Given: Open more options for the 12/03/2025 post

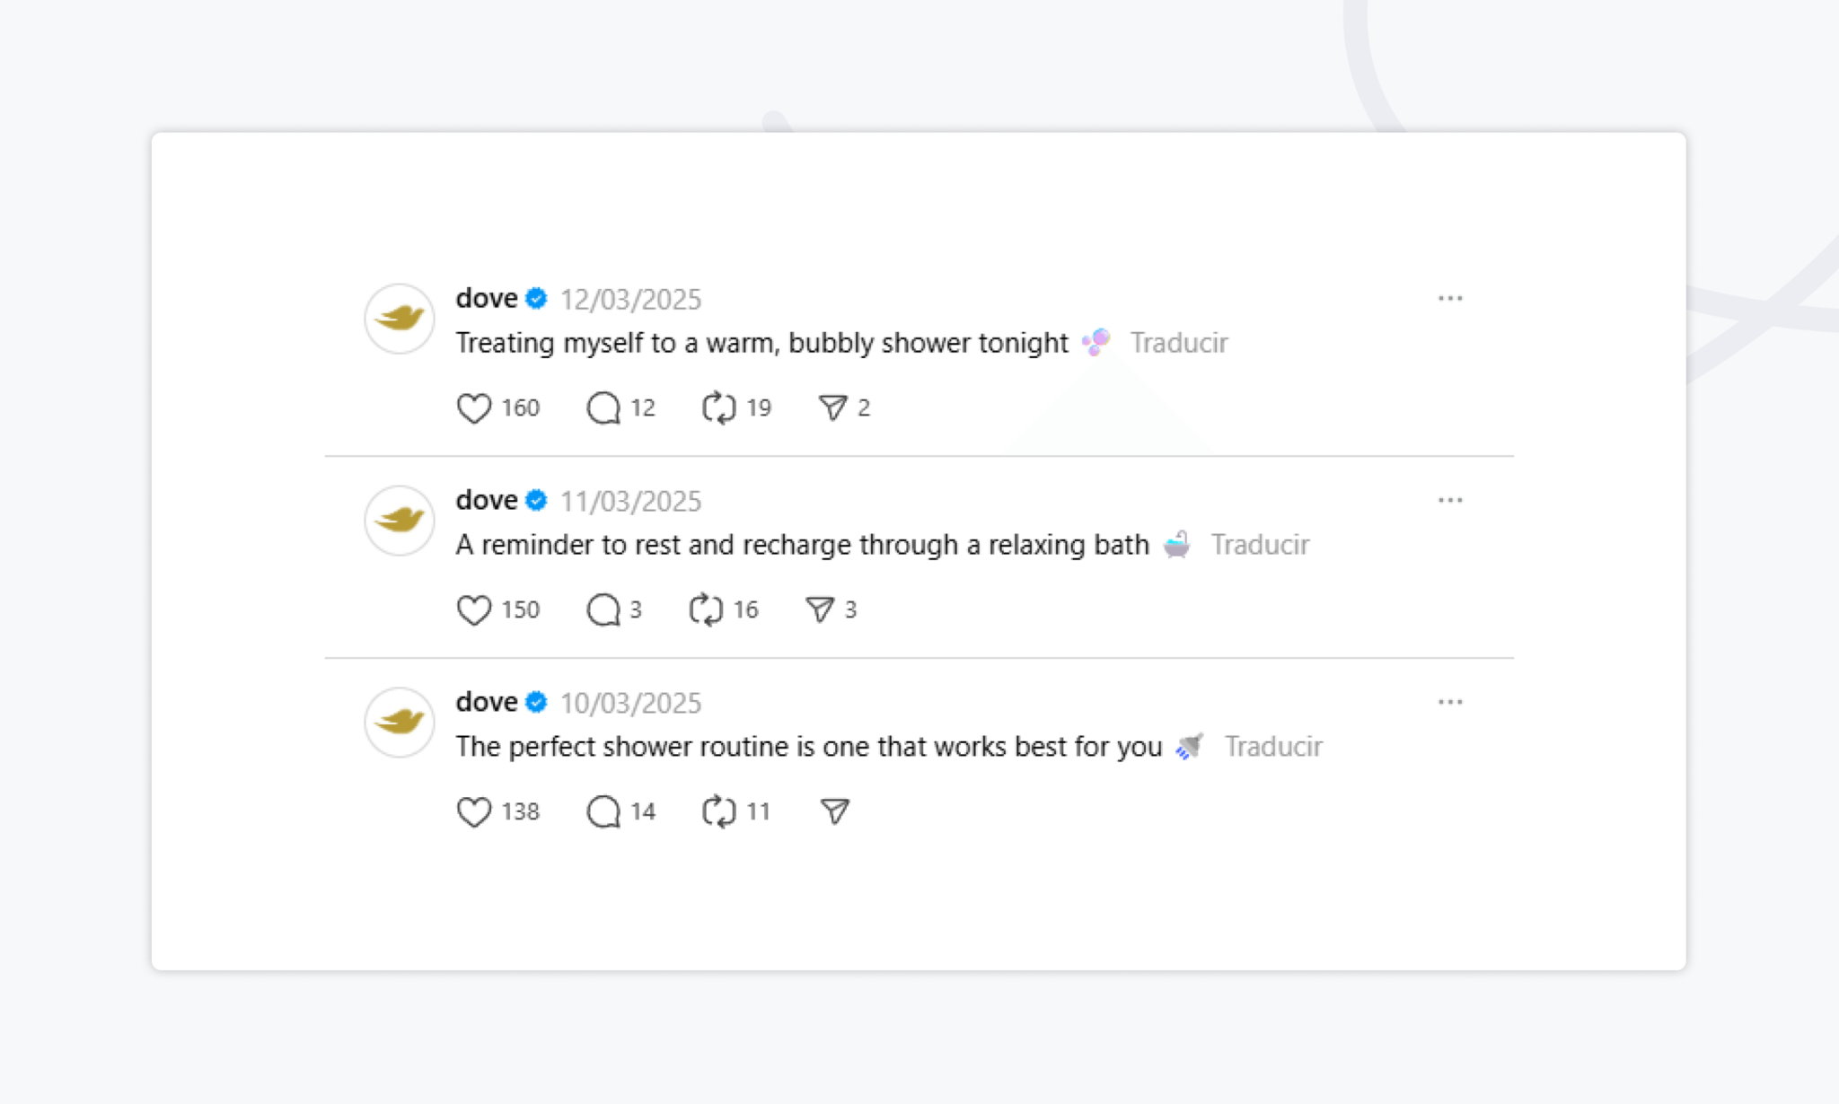Looking at the screenshot, I should click(x=1450, y=298).
